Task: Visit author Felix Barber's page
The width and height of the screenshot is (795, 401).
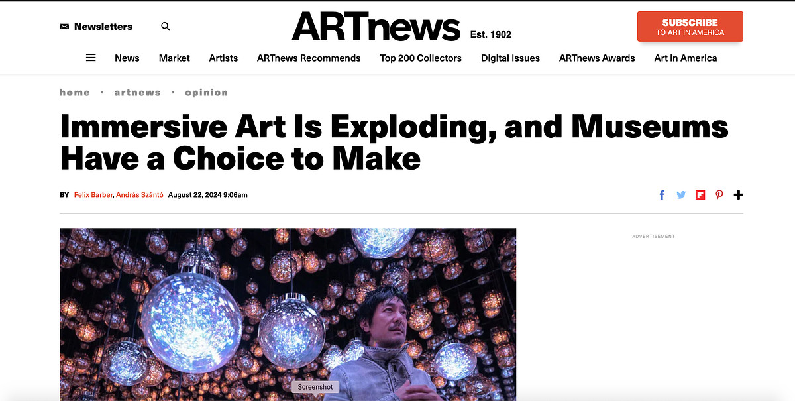Action: pyautogui.click(x=93, y=195)
